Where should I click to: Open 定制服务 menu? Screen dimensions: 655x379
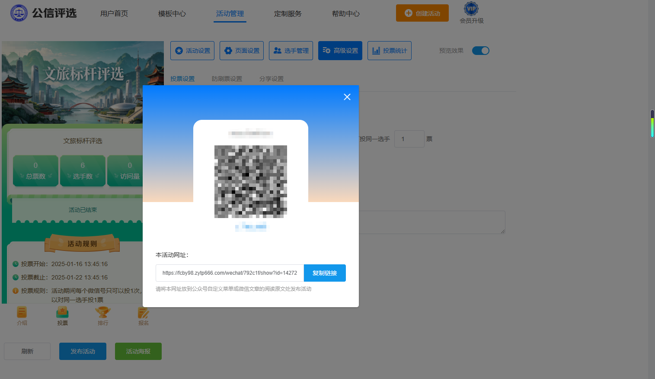(288, 13)
